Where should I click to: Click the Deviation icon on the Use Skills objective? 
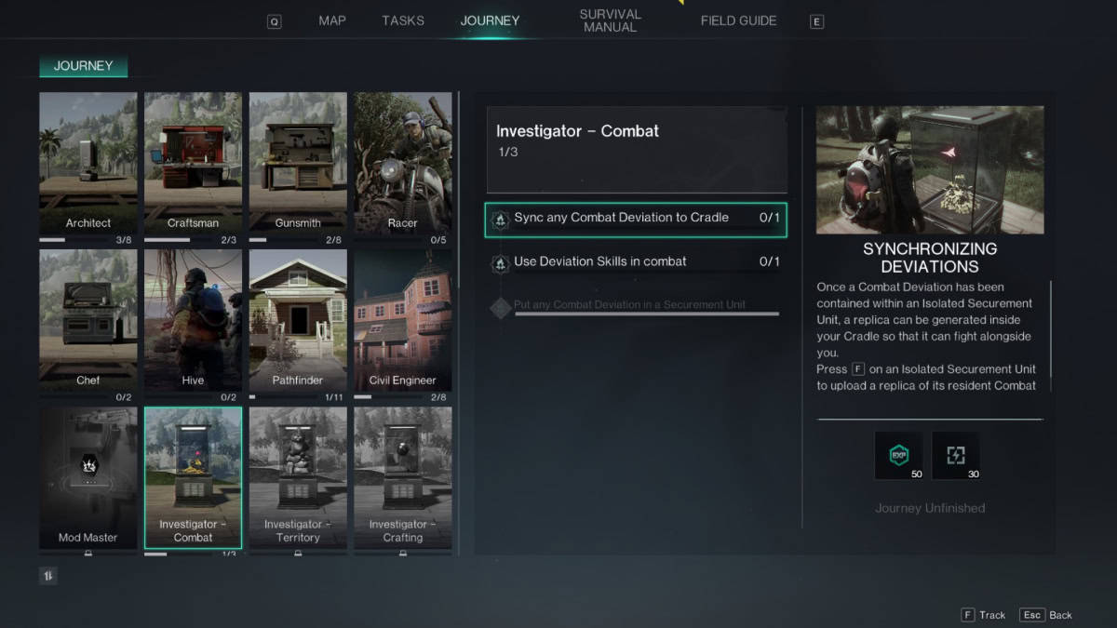(499, 261)
